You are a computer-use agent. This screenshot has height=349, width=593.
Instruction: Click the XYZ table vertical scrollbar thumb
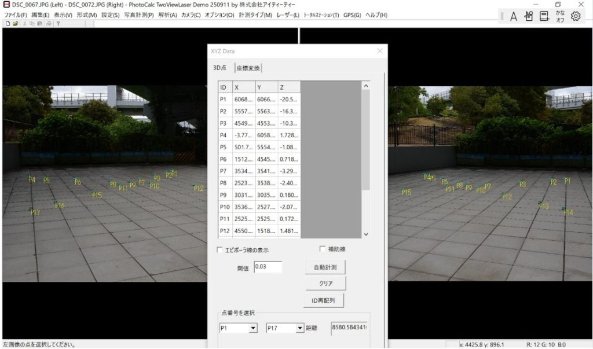(x=366, y=140)
